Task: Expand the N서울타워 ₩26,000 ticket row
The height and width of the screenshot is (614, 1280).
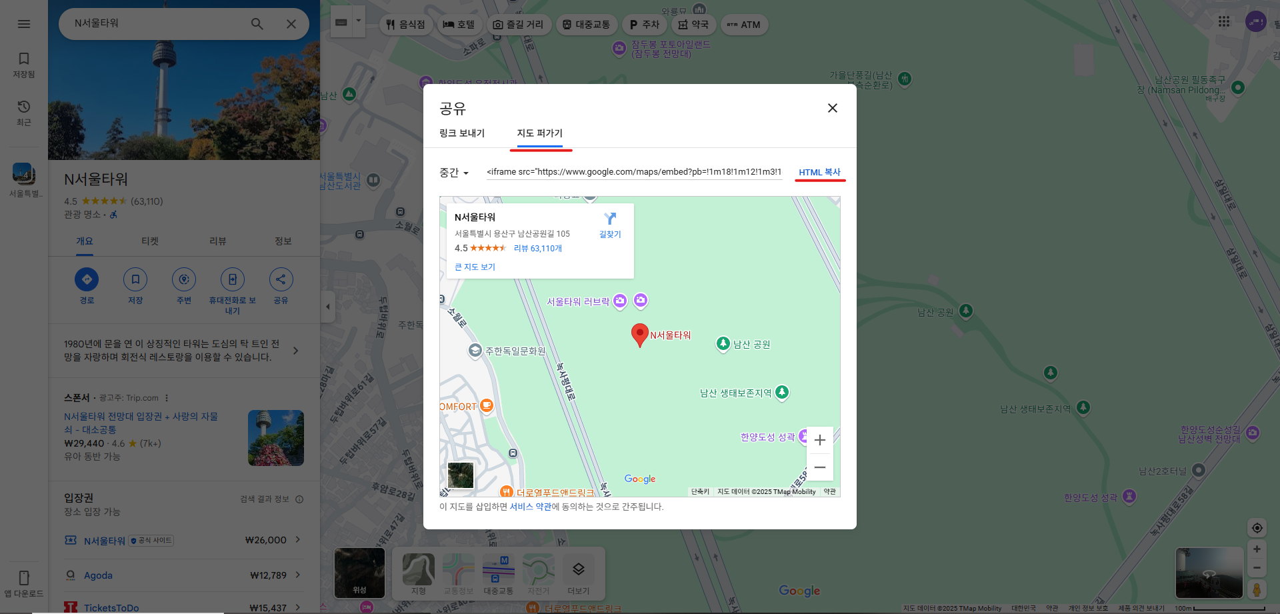Action: click(183, 540)
